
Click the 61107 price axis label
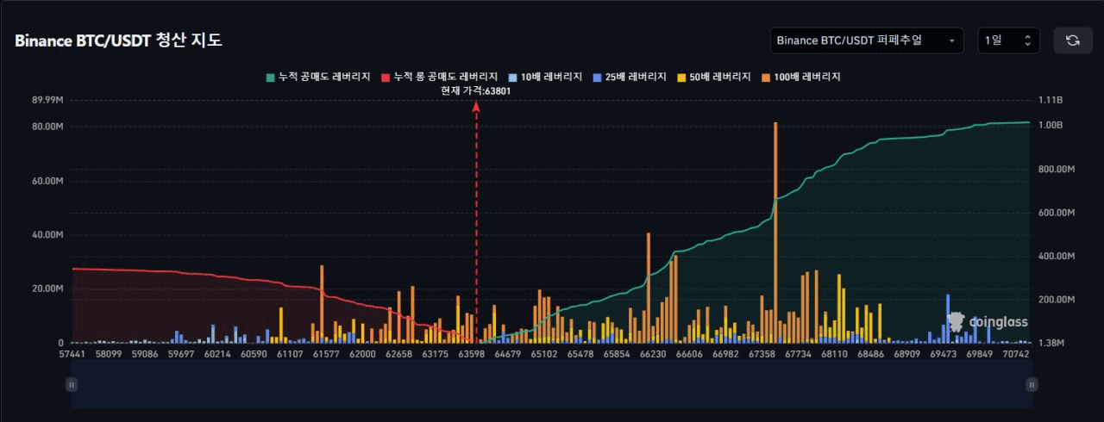click(290, 354)
